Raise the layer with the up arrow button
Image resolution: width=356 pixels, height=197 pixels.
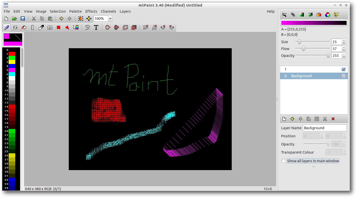click(292, 119)
